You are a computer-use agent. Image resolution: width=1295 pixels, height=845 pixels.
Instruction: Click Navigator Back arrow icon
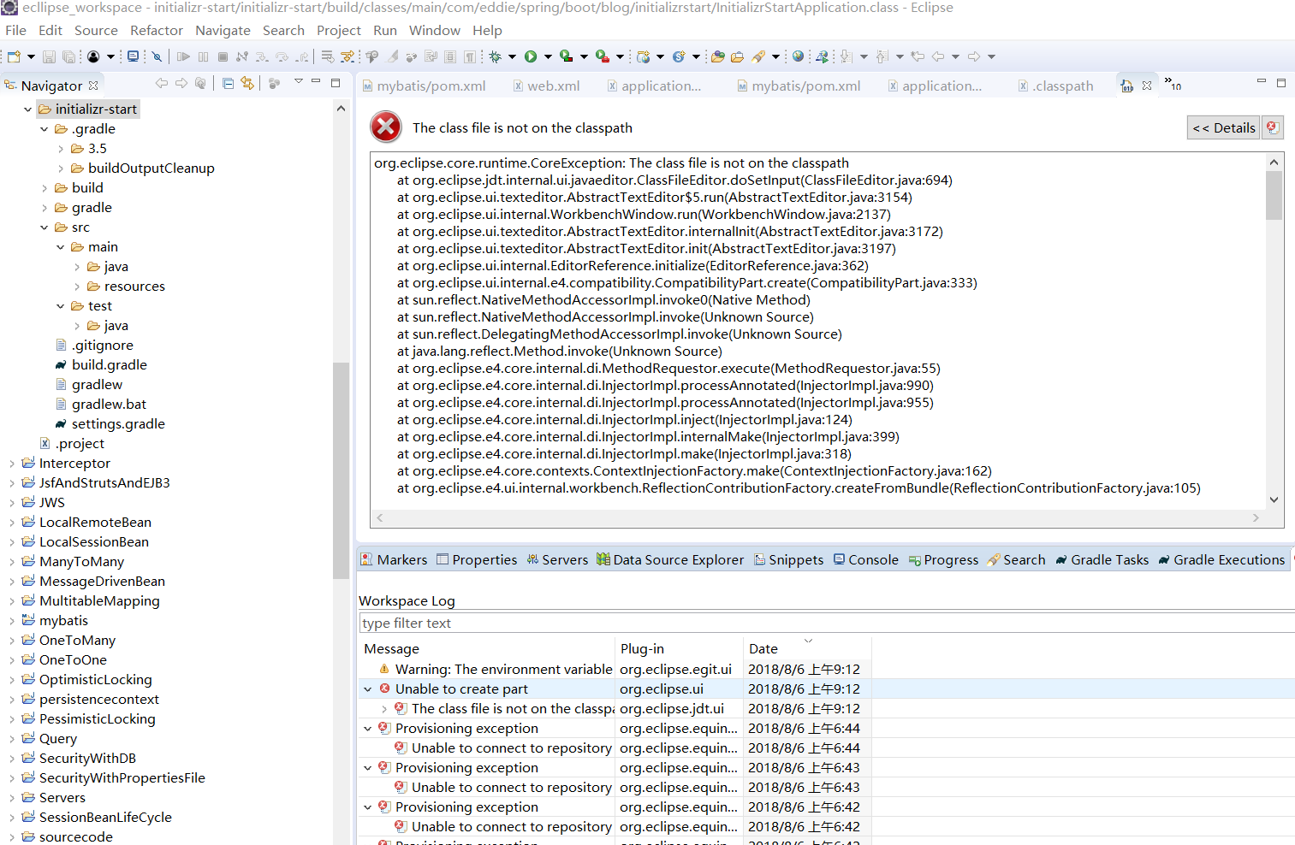pyautogui.click(x=161, y=83)
